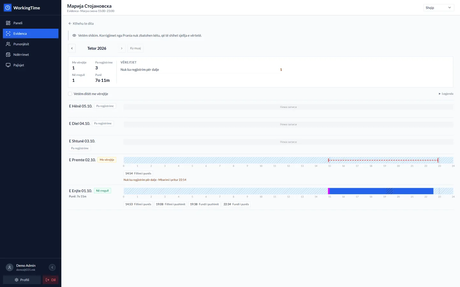Click the blue worked bar on 01.10
This screenshot has width=460, height=287.
(381, 191)
